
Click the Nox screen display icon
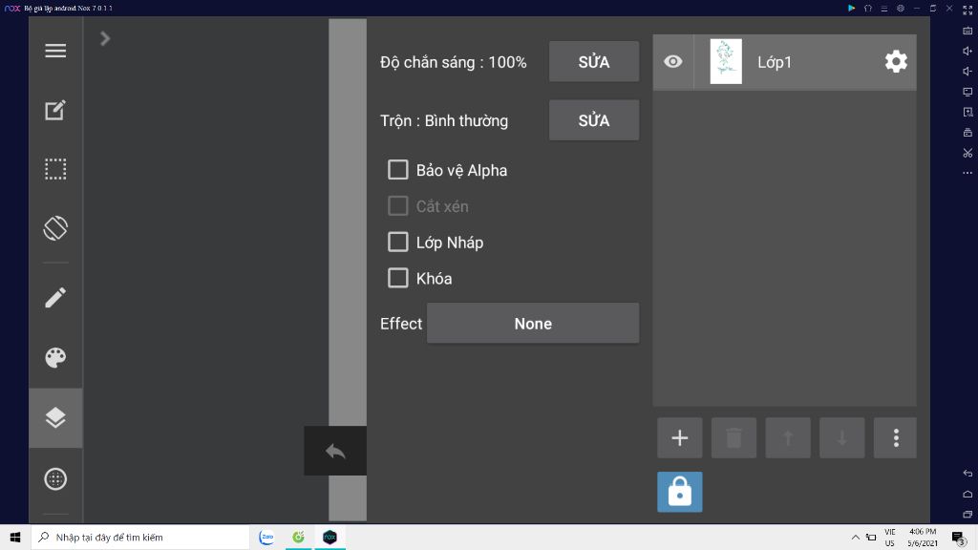point(967,92)
